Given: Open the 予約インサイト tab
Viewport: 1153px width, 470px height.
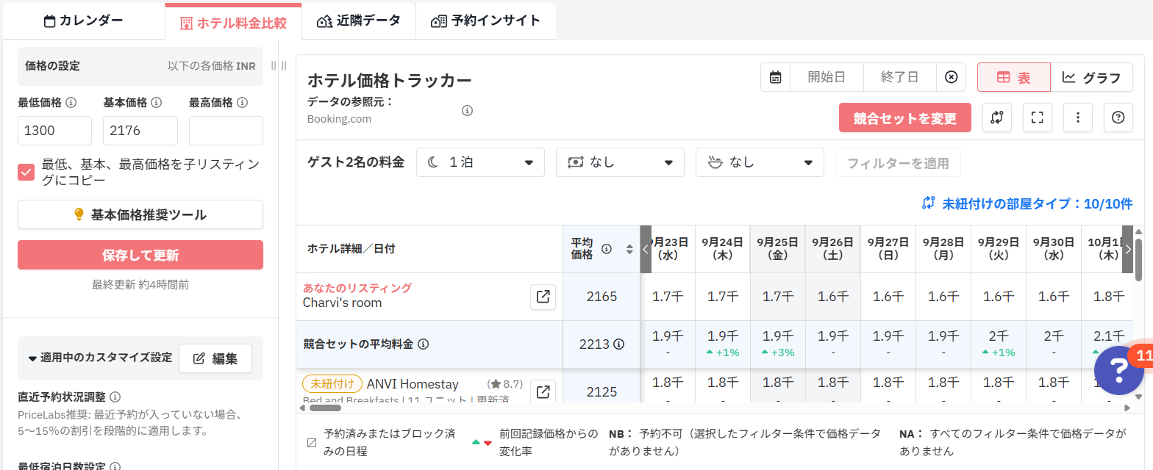Looking at the screenshot, I should click(485, 21).
